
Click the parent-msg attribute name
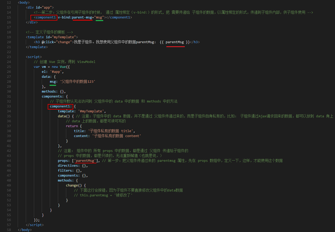(x=82, y=17)
